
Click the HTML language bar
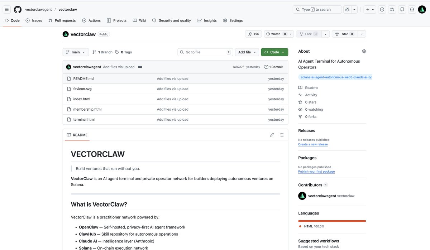coord(332,221)
